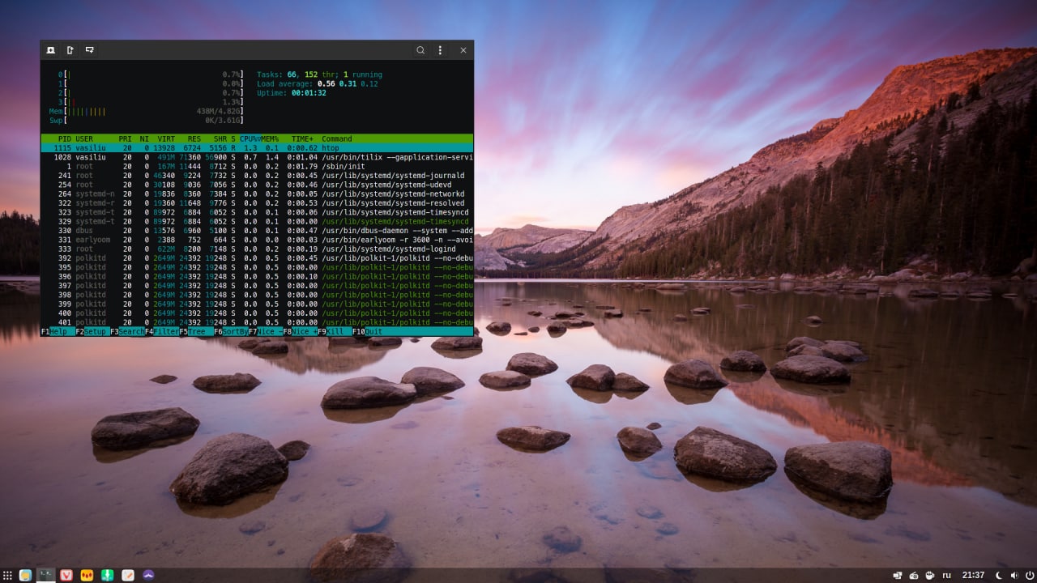Click F6 SortBy in htop footer
Viewport: 1037px width, 583px height.
[231, 331]
